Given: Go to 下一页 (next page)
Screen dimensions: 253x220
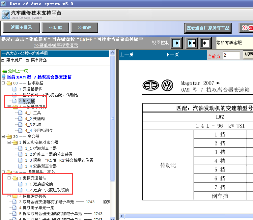Looking at the screenshot, I should 172,55.
